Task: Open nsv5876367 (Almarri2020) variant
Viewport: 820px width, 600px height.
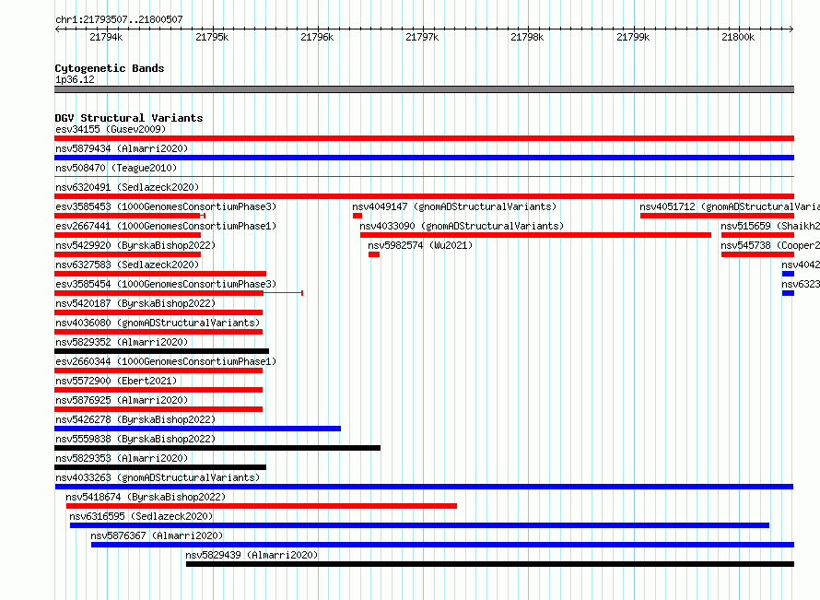Action: point(157,535)
